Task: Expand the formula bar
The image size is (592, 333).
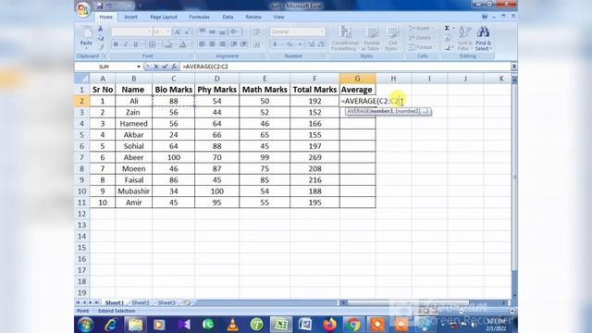Action: click(x=514, y=67)
